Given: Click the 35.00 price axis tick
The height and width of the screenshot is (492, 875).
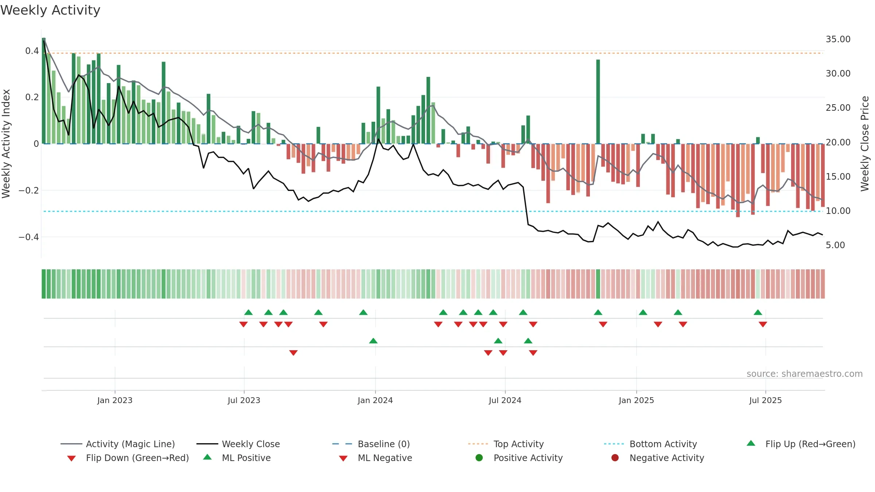Looking at the screenshot, I should [838, 39].
